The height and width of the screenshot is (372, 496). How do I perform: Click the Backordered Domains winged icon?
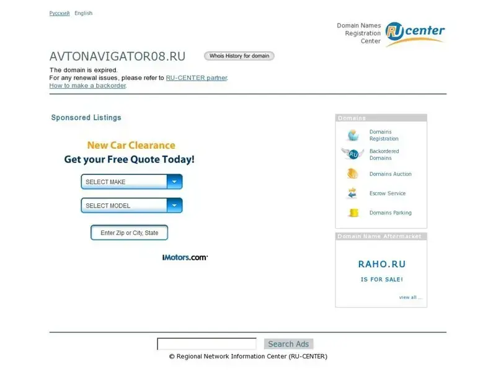tap(352, 154)
